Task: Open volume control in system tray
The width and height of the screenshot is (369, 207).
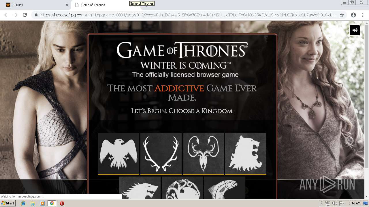Action: click(335, 203)
